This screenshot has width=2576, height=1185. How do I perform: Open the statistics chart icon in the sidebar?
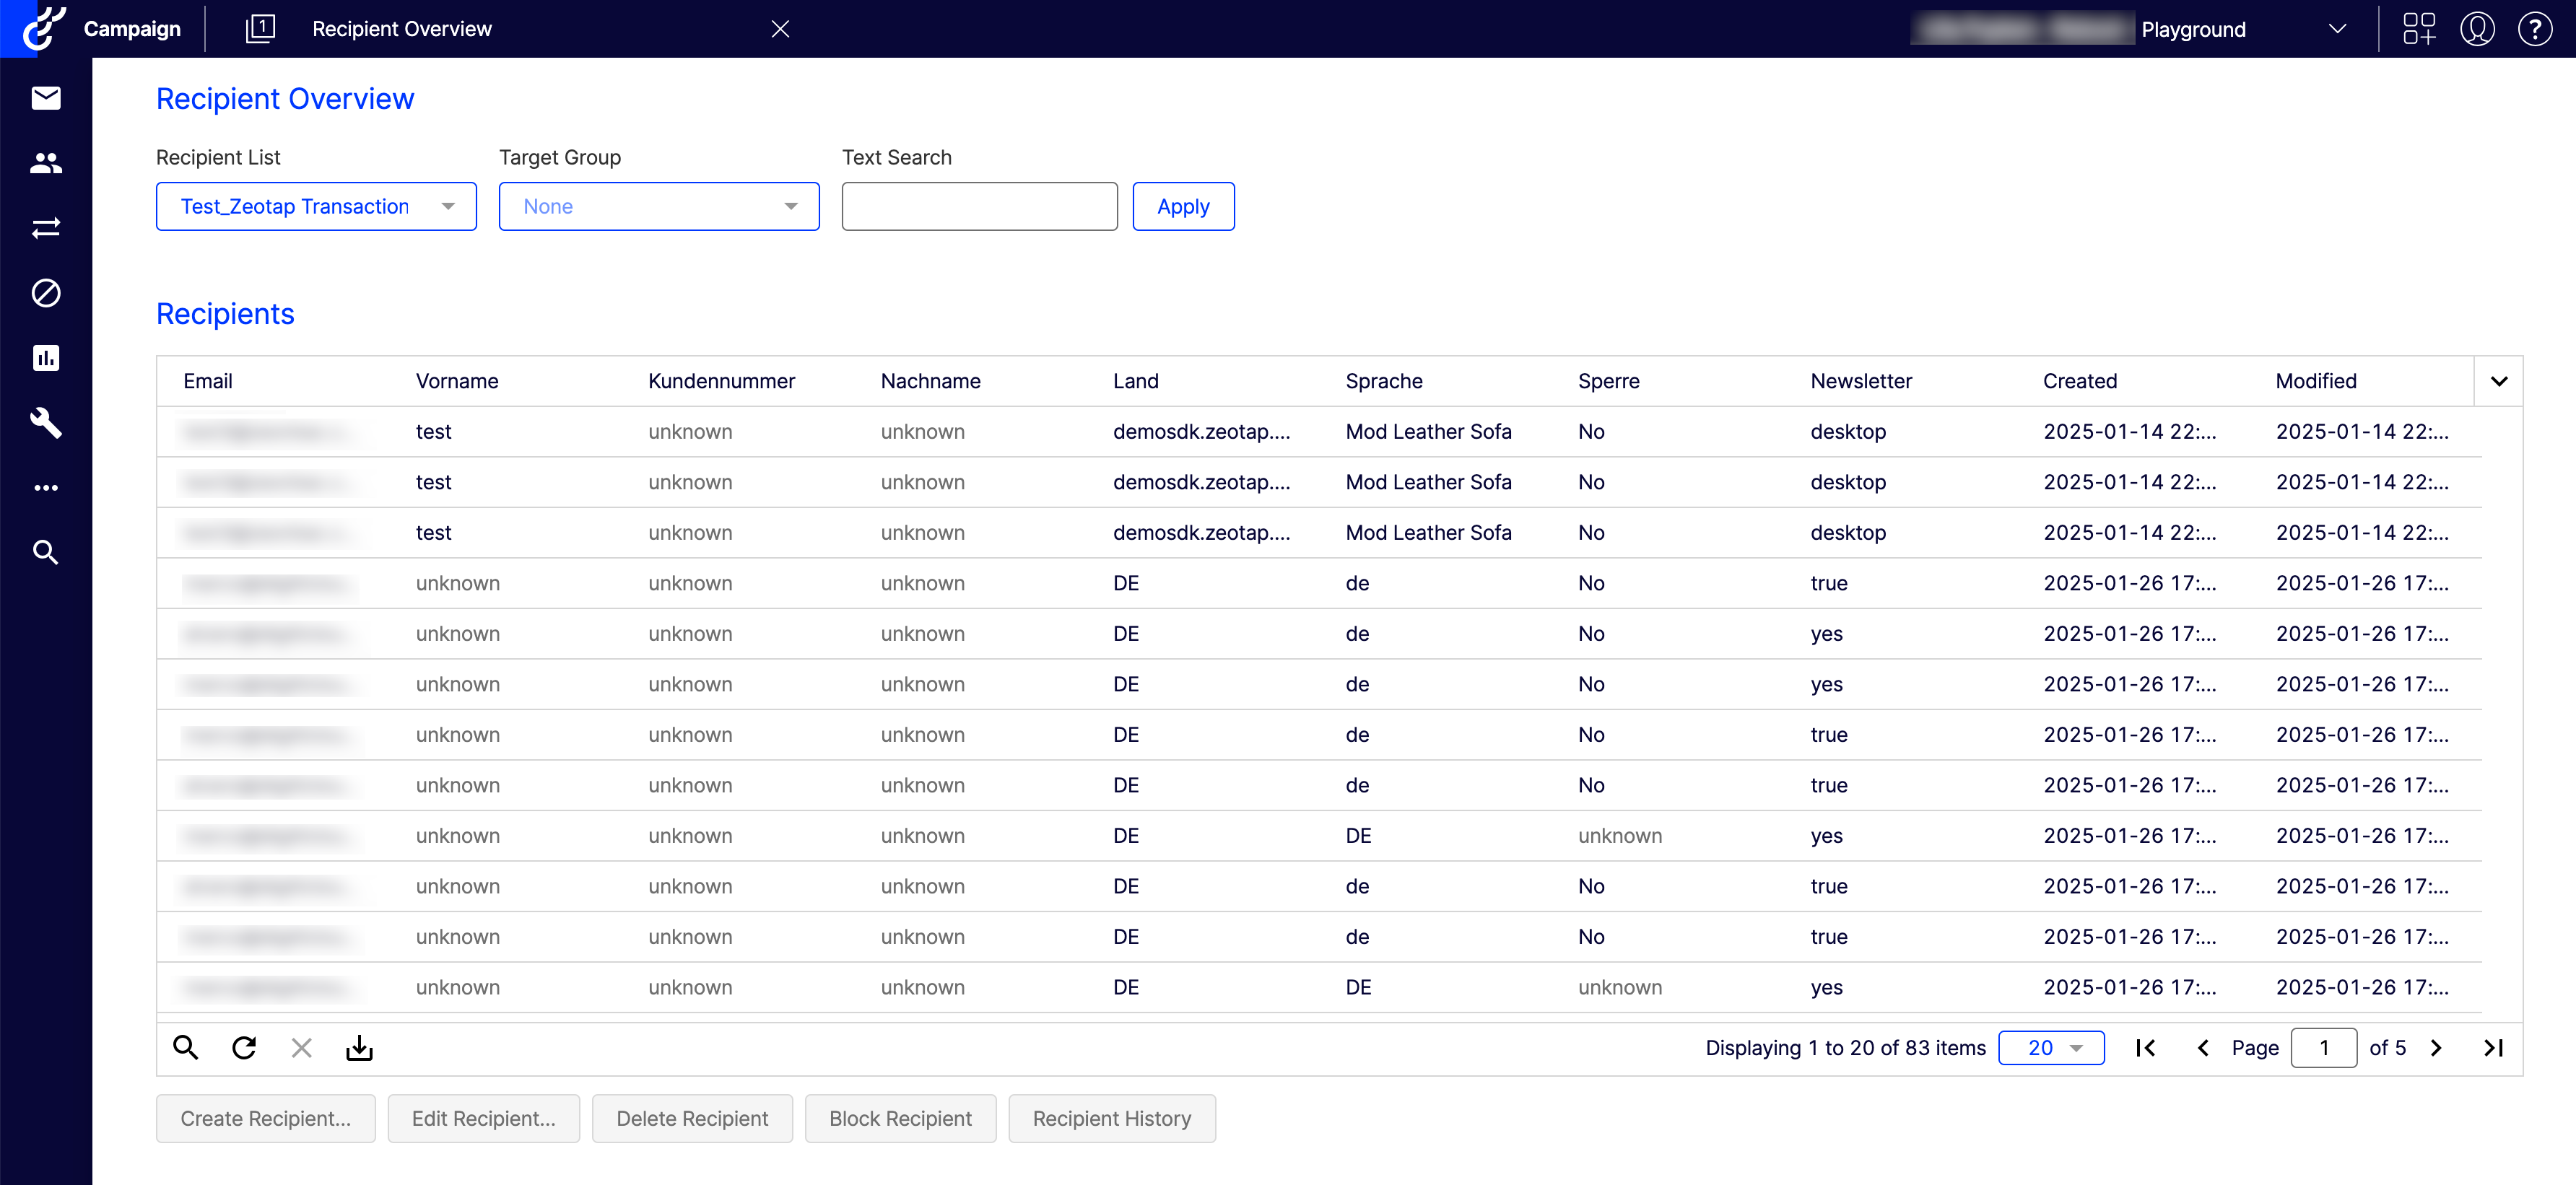click(46, 358)
